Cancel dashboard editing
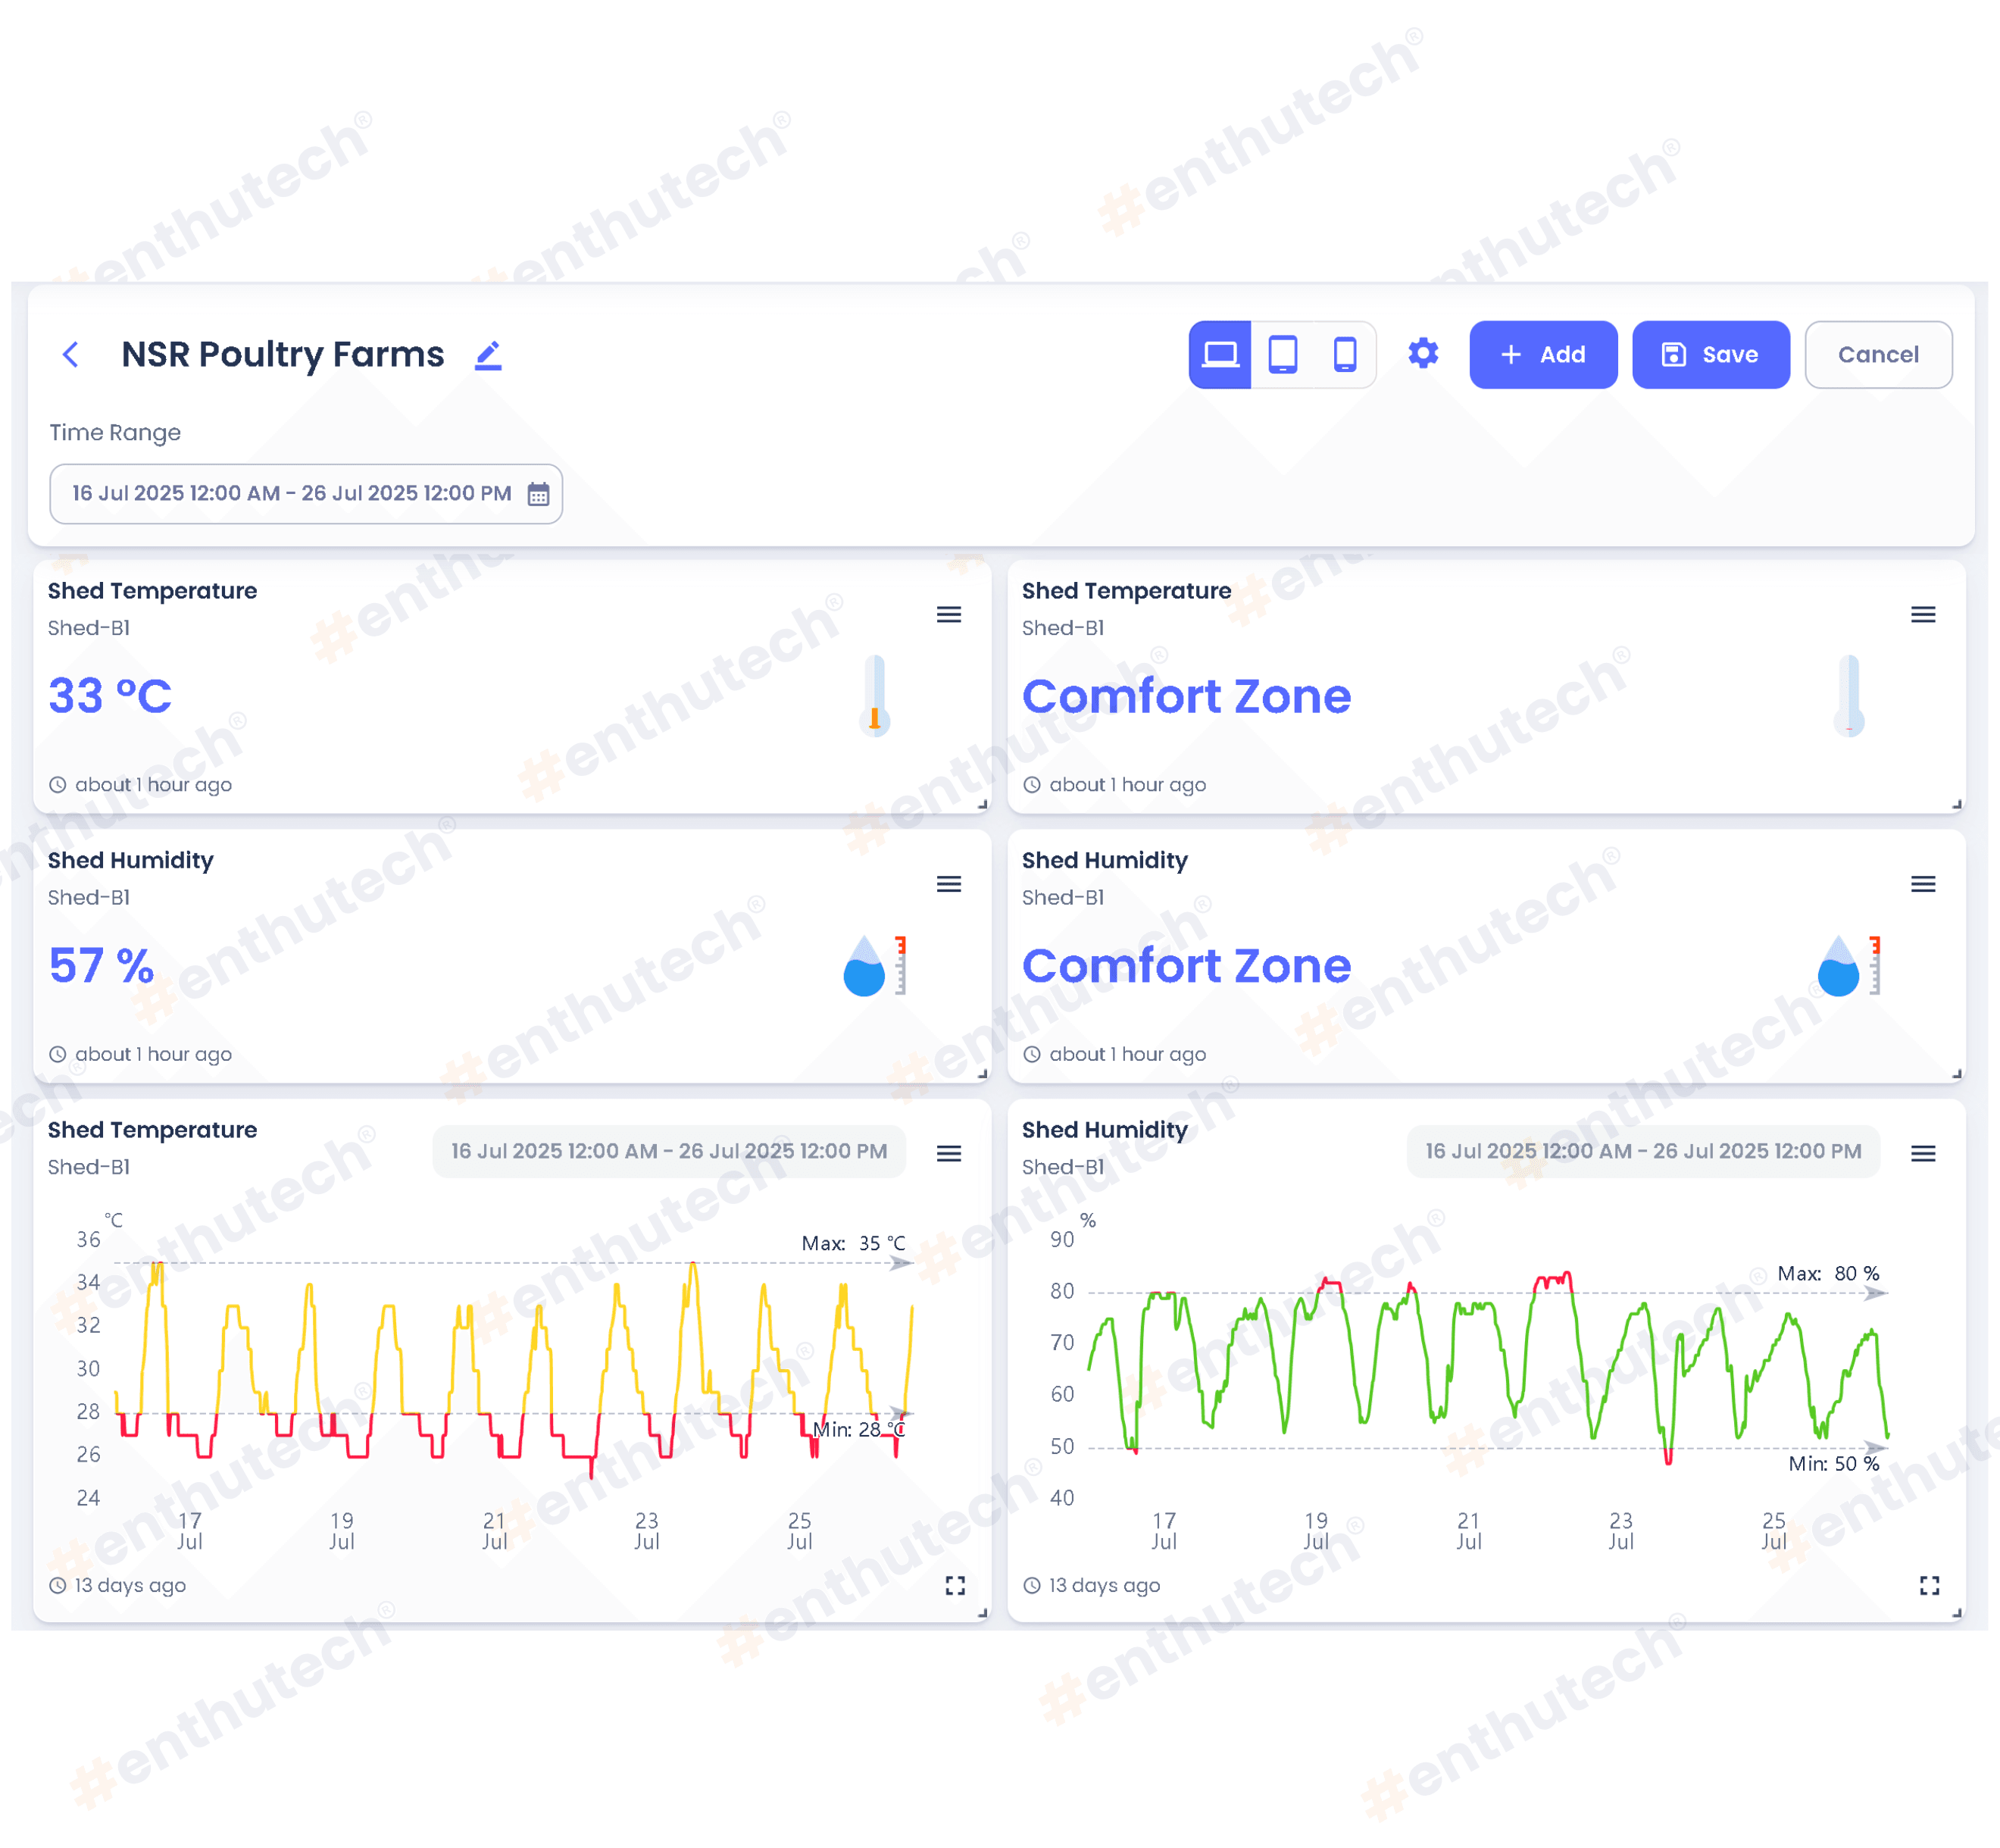The image size is (2000, 1848). (x=1878, y=354)
